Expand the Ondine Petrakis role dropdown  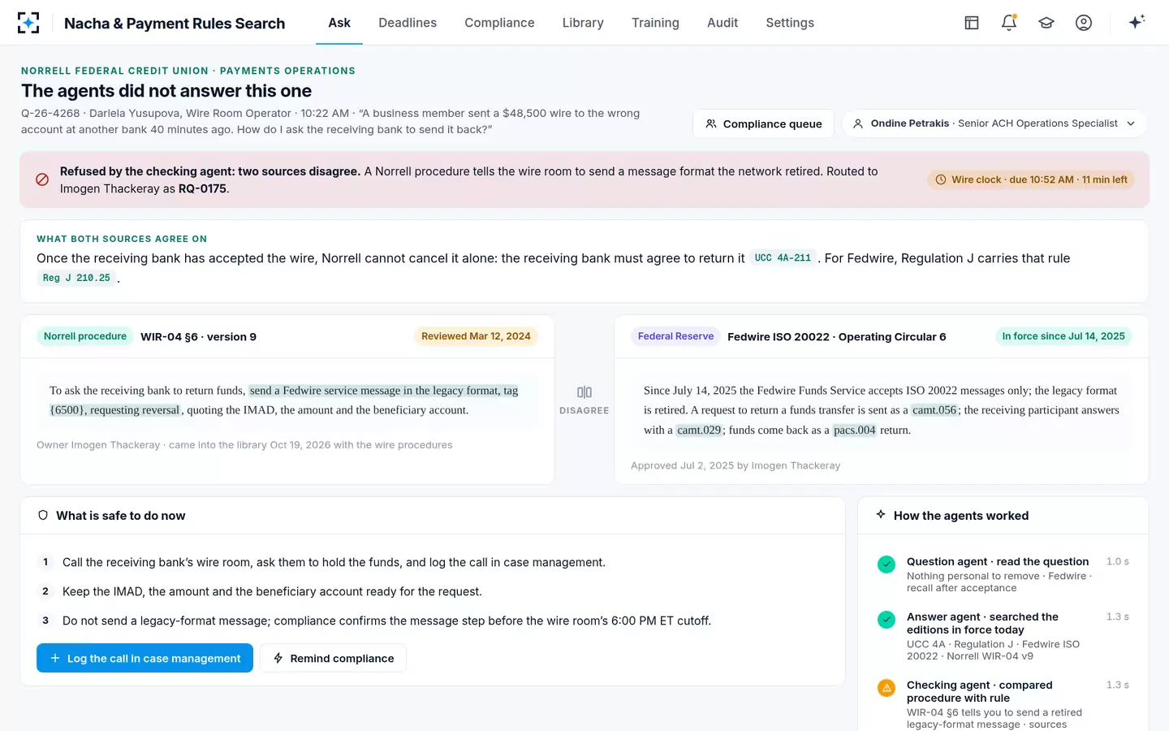click(994, 123)
